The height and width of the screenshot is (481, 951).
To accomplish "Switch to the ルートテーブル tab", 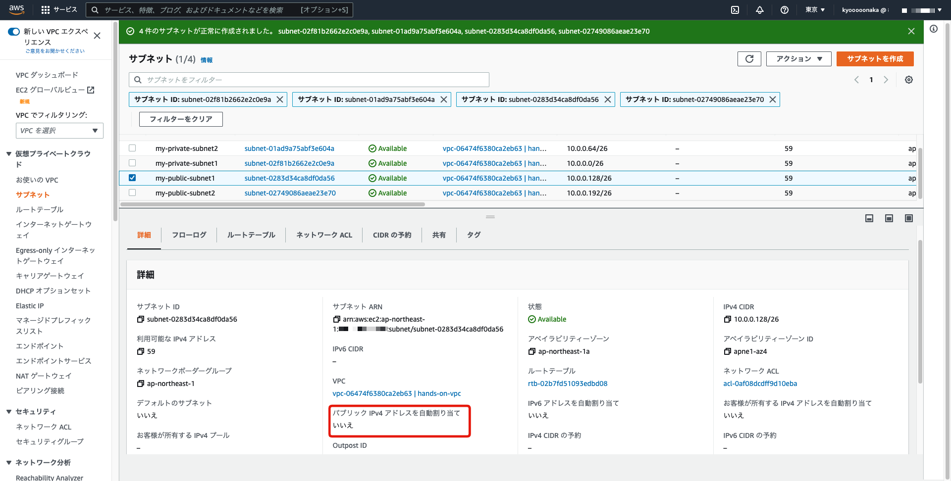I will pos(251,235).
